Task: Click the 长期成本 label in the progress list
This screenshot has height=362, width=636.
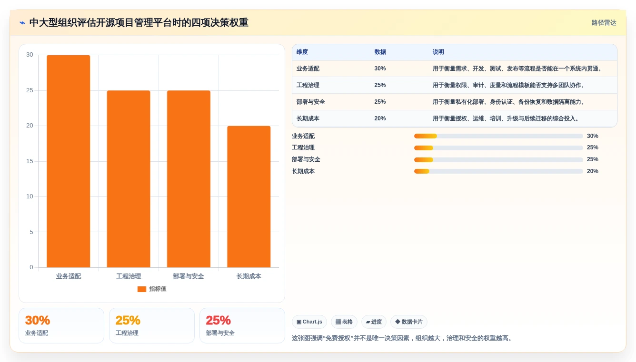Action: 303,171
